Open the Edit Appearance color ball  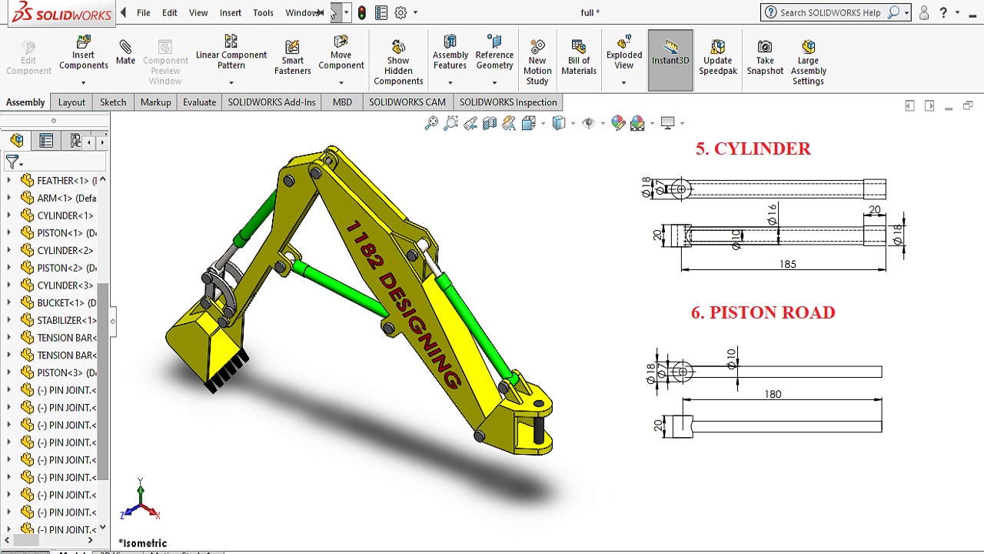[618, 122]
